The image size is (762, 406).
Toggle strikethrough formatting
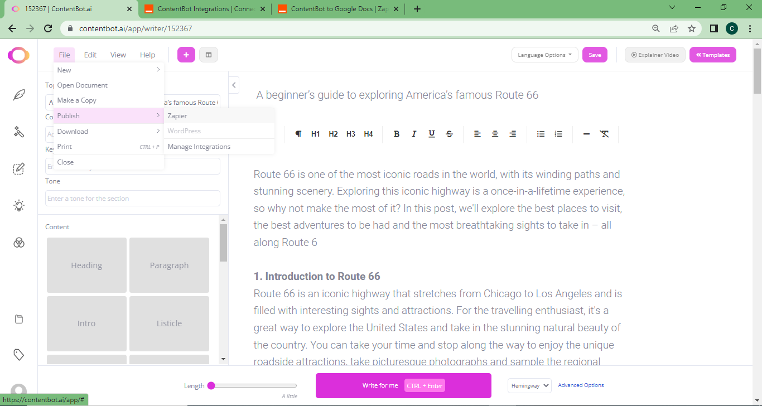(x=449, y=134)
